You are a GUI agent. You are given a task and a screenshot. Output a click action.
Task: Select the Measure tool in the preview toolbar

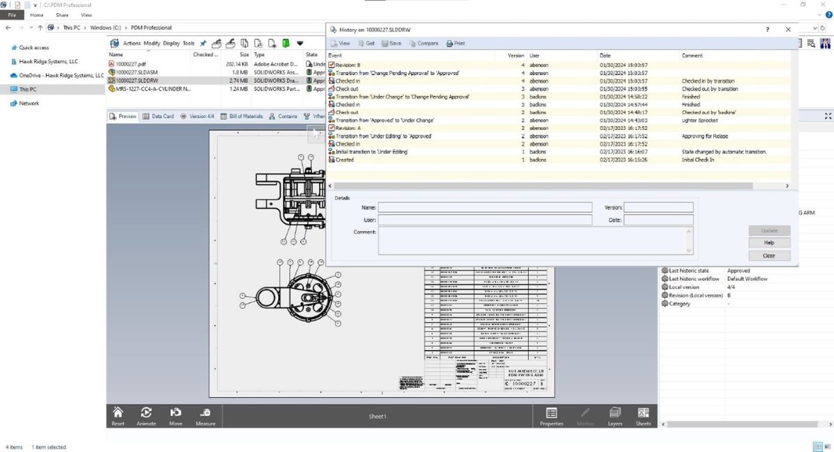tap(206, 416)
